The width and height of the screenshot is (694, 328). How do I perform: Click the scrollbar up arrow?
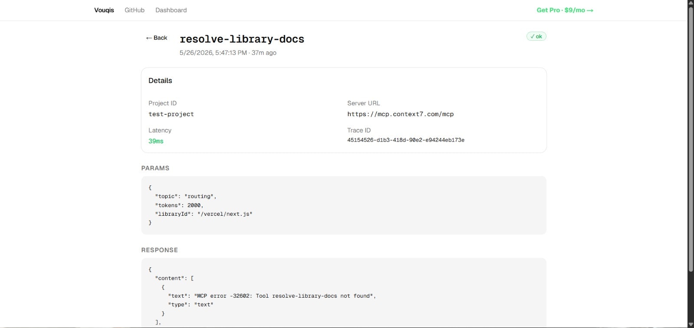coord(691,3)
